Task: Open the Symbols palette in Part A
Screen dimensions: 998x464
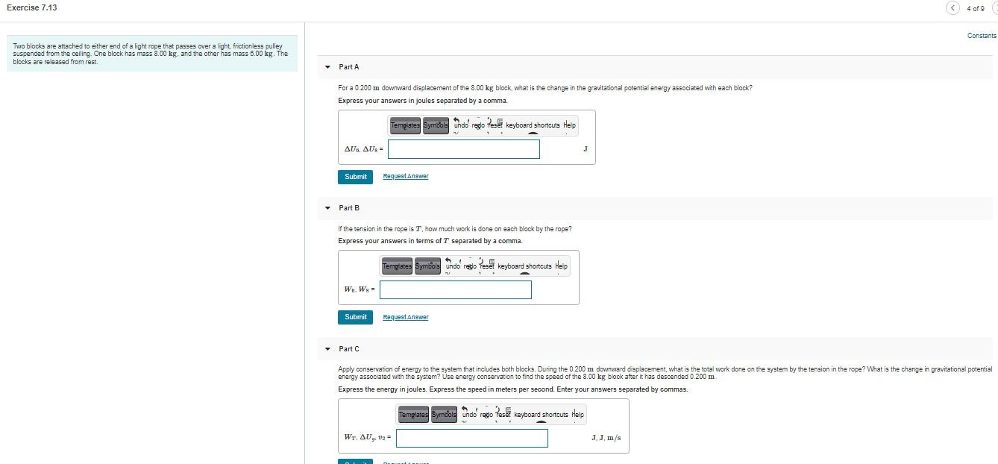Action: point(436,125)
